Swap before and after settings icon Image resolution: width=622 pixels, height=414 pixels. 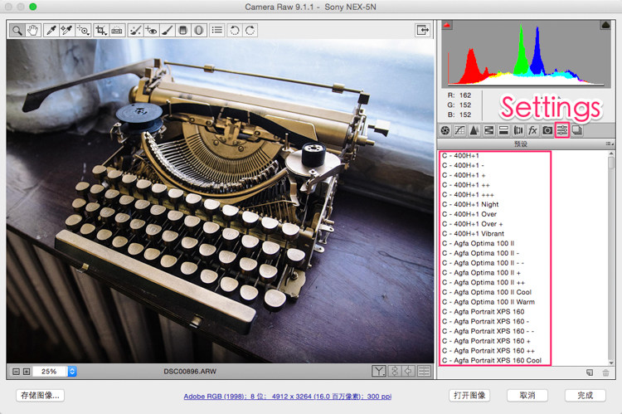pyautogui.click(x=394, y=371)
